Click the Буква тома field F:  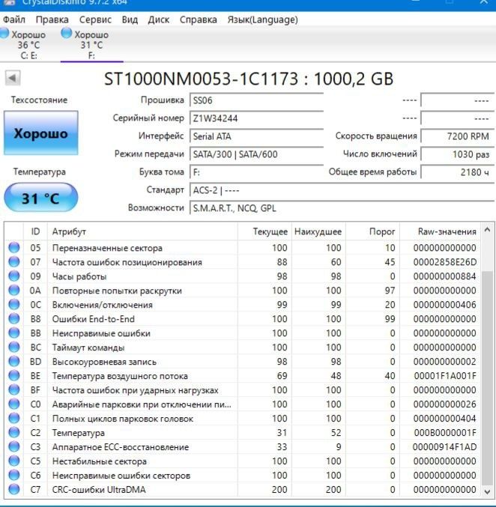pyautogui.click(x=256, y=172)
